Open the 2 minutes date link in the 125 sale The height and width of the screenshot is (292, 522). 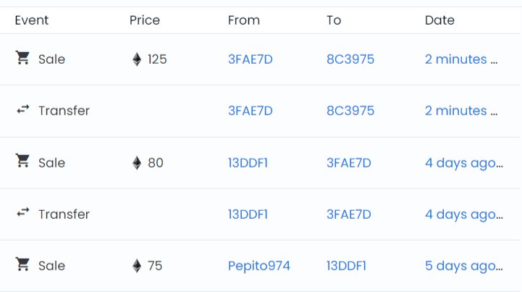click(461, 59)
